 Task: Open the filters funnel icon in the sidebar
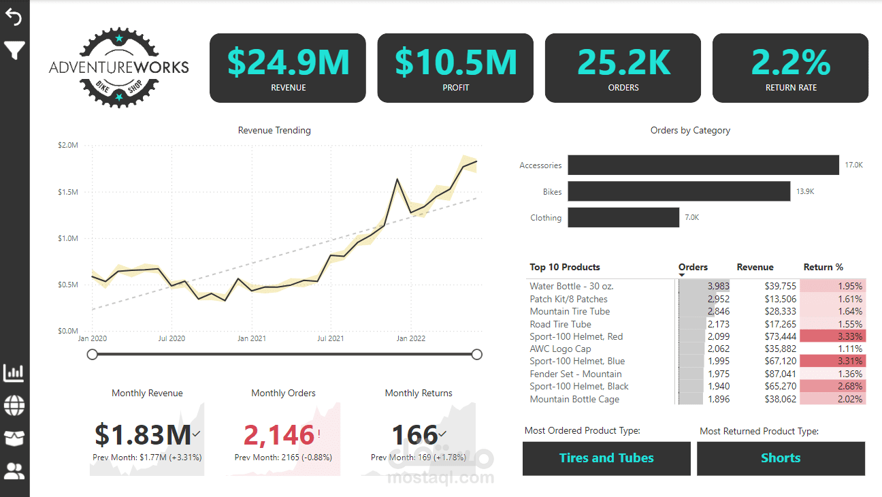click(14, 50)
